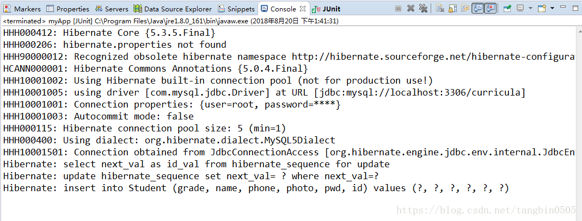Close the Console tab with its X
The width and height of the screenshot is (582, 221).
pyautogui.click(x=303, y=9)
